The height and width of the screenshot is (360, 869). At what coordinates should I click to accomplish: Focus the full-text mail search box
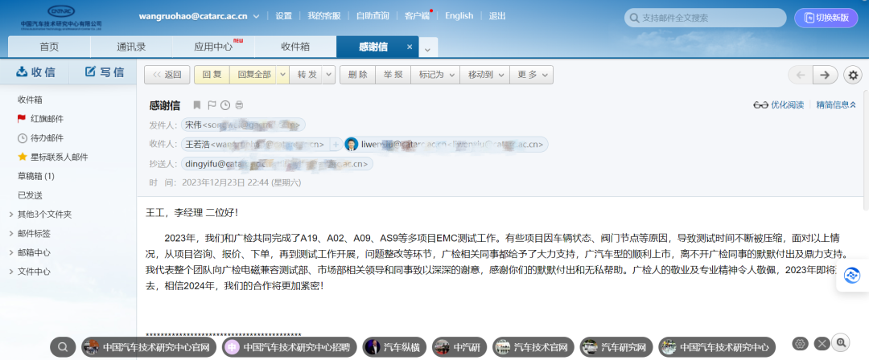(705, 18)
